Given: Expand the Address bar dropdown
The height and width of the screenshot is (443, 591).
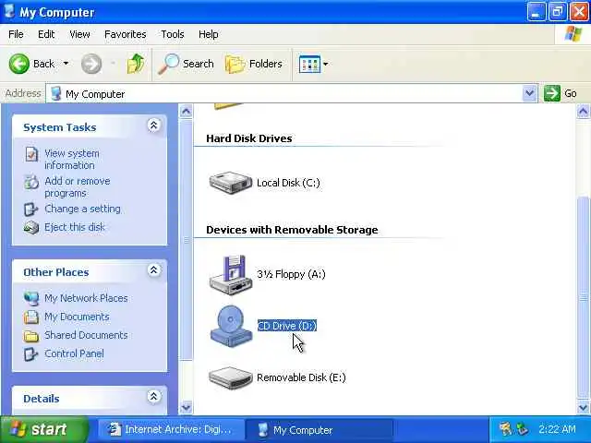Looking at the screenshot, I should pyautogui.click(x=529, y=93).
